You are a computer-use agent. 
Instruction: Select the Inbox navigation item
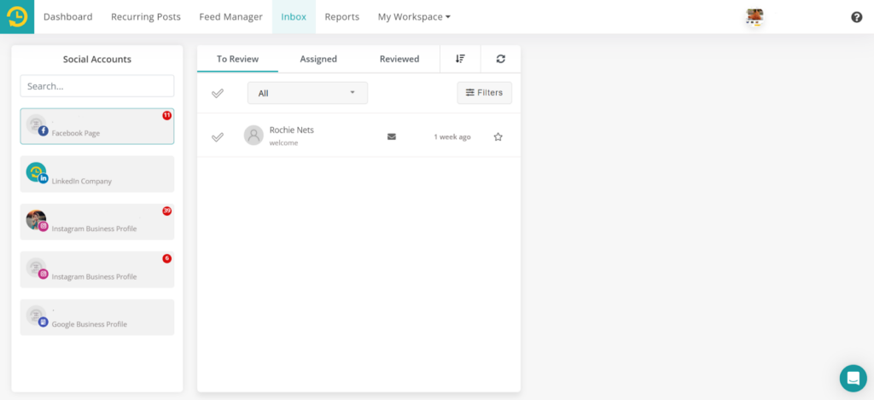click(x=294, y=17)
